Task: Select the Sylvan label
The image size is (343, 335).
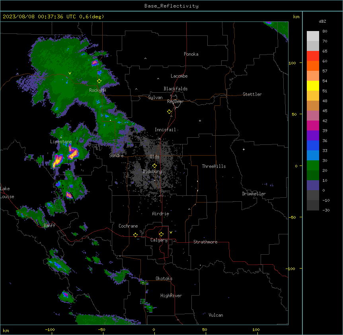Action: (155, 97)
